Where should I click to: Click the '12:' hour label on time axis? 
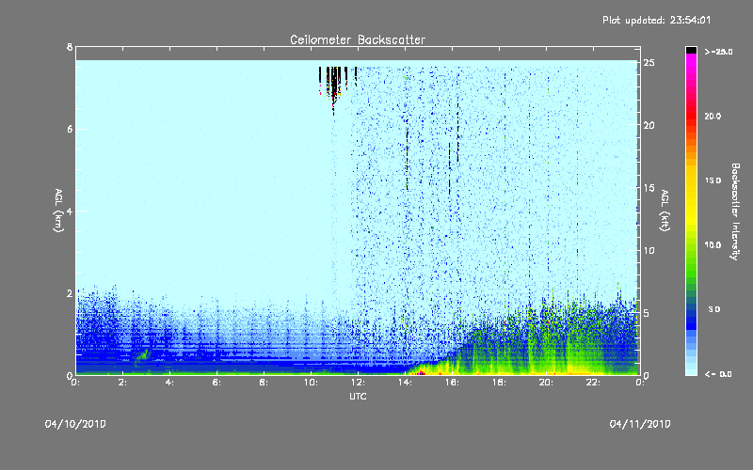point(358,383)
